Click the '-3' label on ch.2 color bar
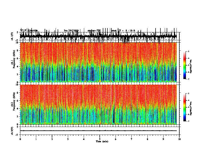This screenshot has height=156, width=202. (x=188, y=94)
